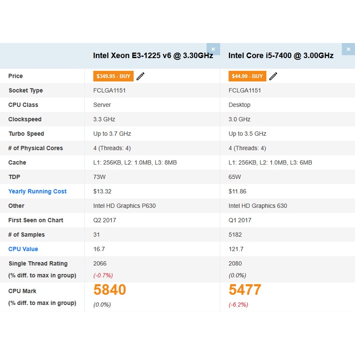This screenshot has width=355, height=355.
Task: Click the Cache row label
Action: pyautogui.click(x=17, y=162)
